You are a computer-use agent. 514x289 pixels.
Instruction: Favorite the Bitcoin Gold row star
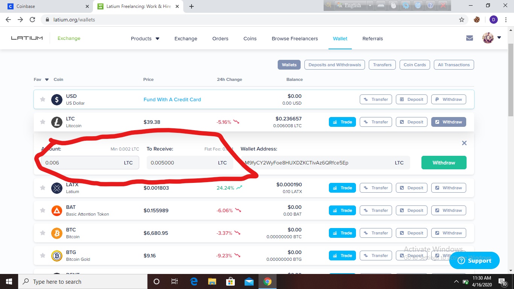point(43,256)
